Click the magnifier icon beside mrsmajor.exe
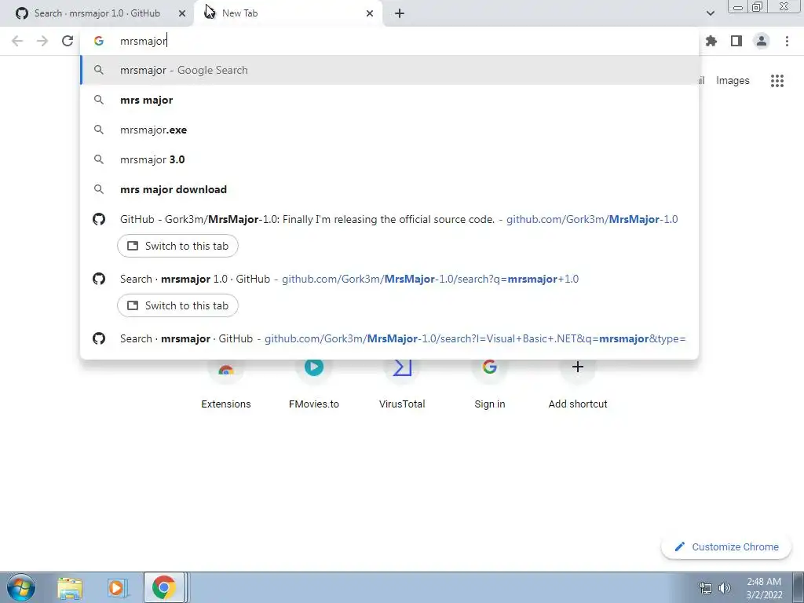Screen dimensions: 804x603 tap(99, 130)
